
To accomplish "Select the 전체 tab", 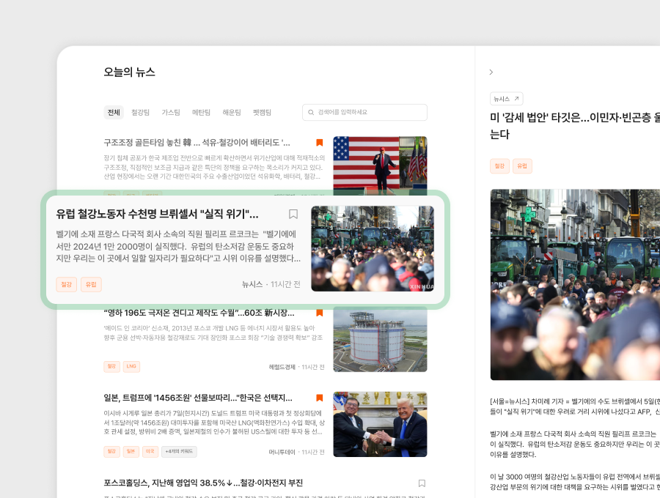I will 114,113.
